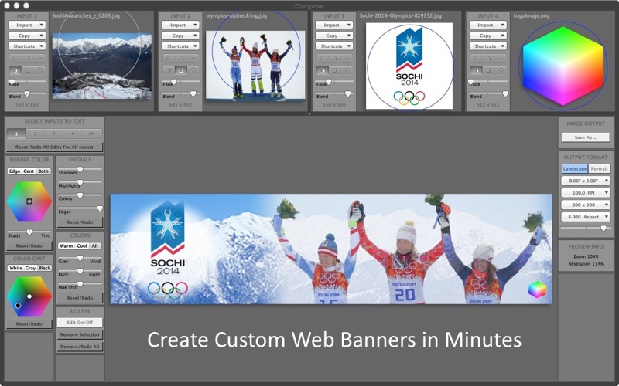The width and height of the screenshot is (619, 386).
Task: Select diamond mask shape for Input 3
Action: tap(347, 70)
